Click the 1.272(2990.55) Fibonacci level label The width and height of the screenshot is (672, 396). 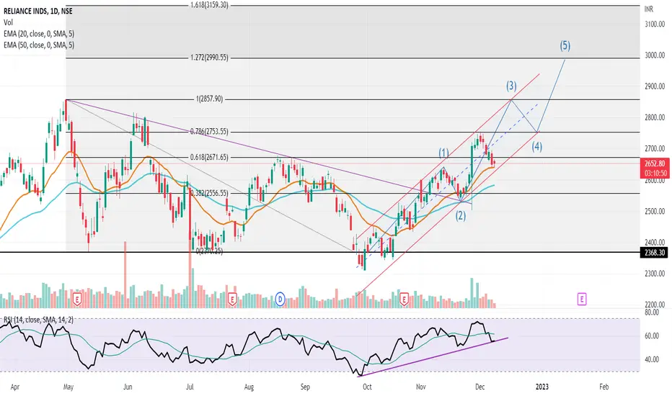(209, 58)
